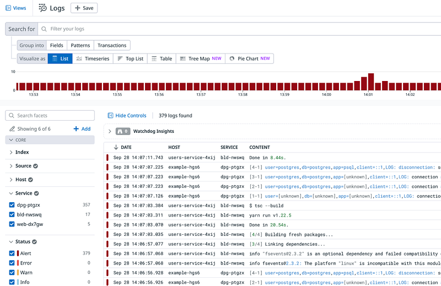Click the Hide Controls panel icon
Image resolution: width=441 pixels, height=286 pixels.
tap(111, 116)
